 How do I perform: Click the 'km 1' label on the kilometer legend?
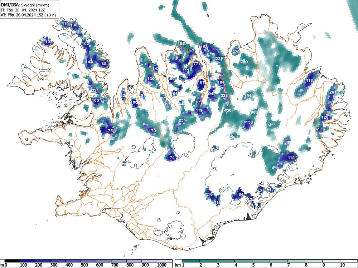click(x=180, y=265)
